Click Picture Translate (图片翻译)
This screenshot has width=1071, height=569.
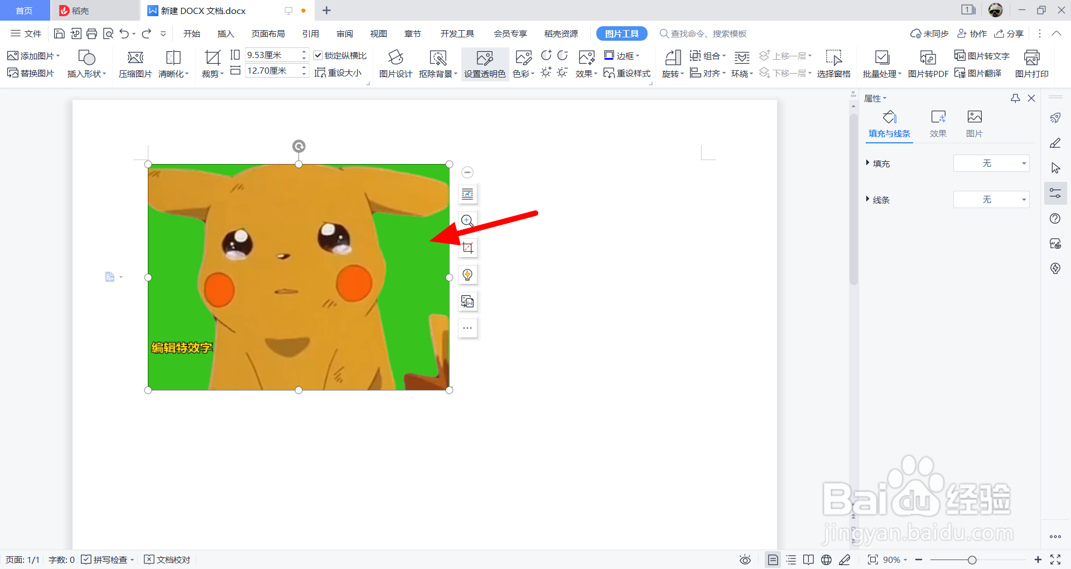tap(978, 73)
